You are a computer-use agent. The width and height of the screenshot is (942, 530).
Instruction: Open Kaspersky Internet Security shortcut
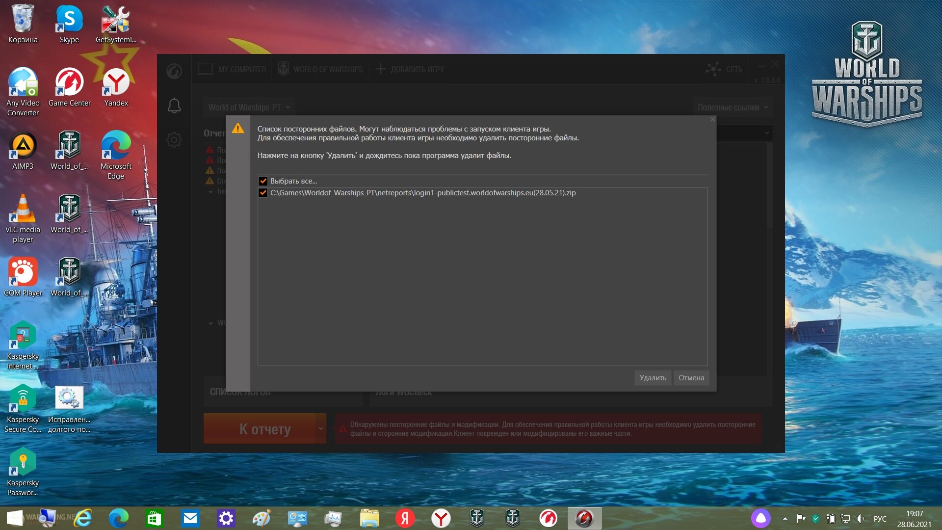point(23,345)
